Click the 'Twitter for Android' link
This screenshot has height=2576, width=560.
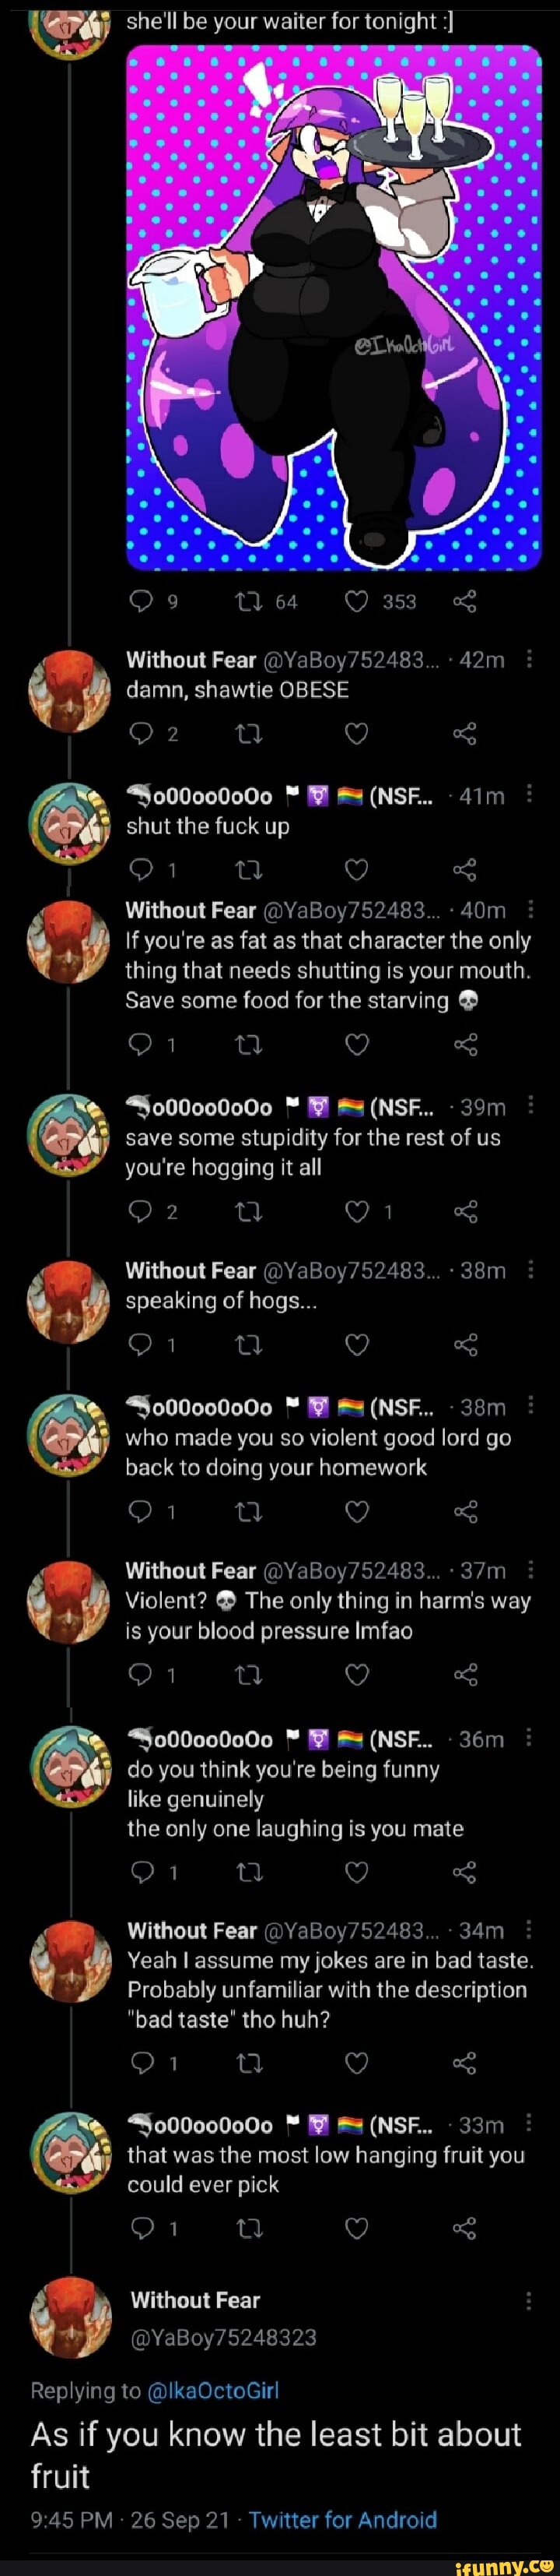tap(342, 2519)
